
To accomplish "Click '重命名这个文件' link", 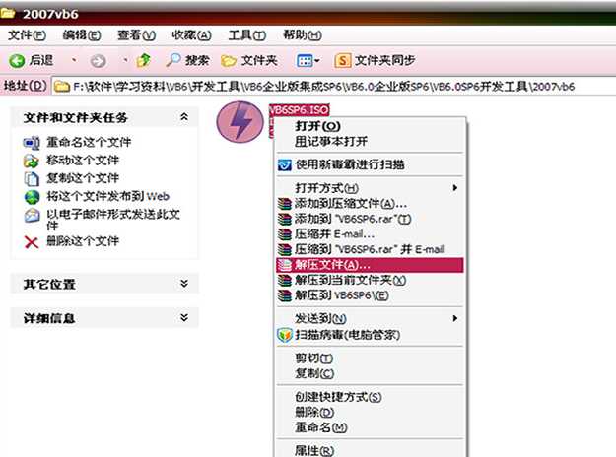I will (89, 142).
